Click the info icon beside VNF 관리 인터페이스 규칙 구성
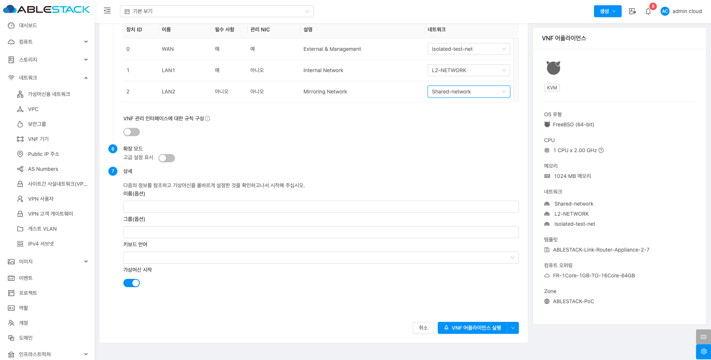Viewport: 711px width, 360px height. click(207, 119)
